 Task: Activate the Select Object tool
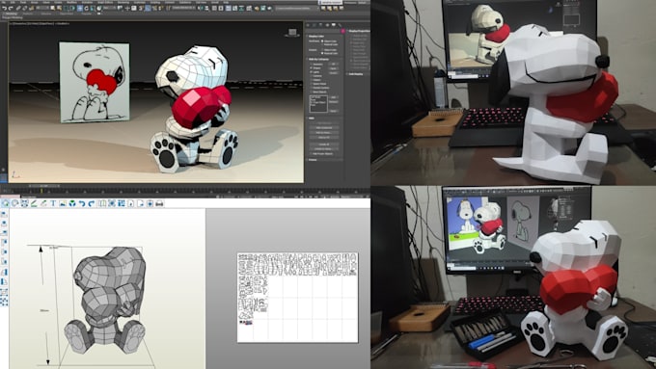click(52, 8)
